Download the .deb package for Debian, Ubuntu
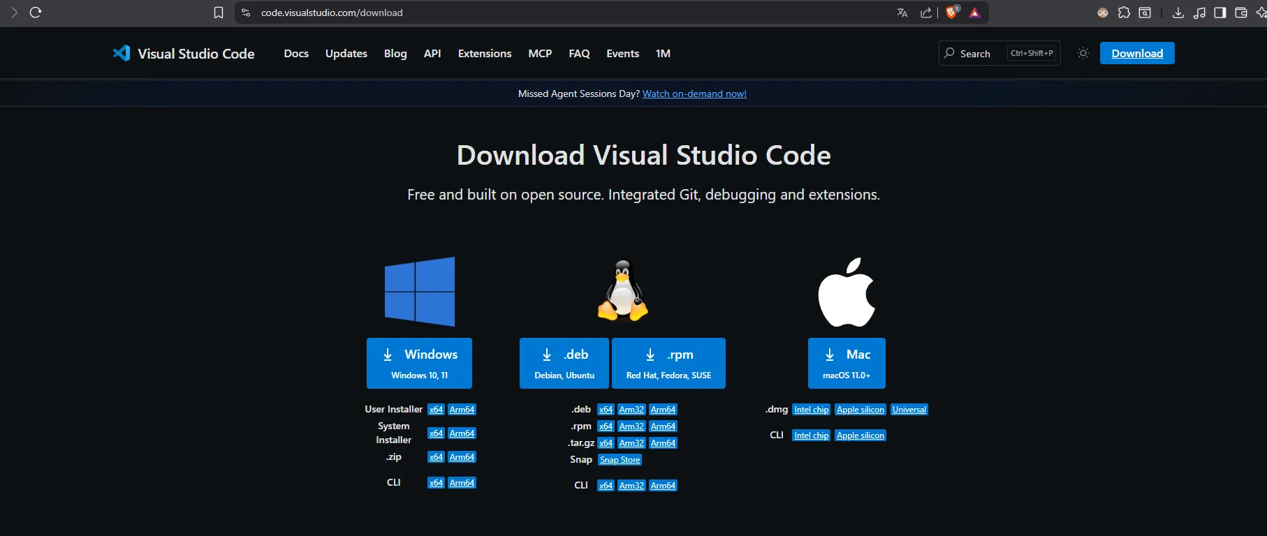 coord(564,363)
